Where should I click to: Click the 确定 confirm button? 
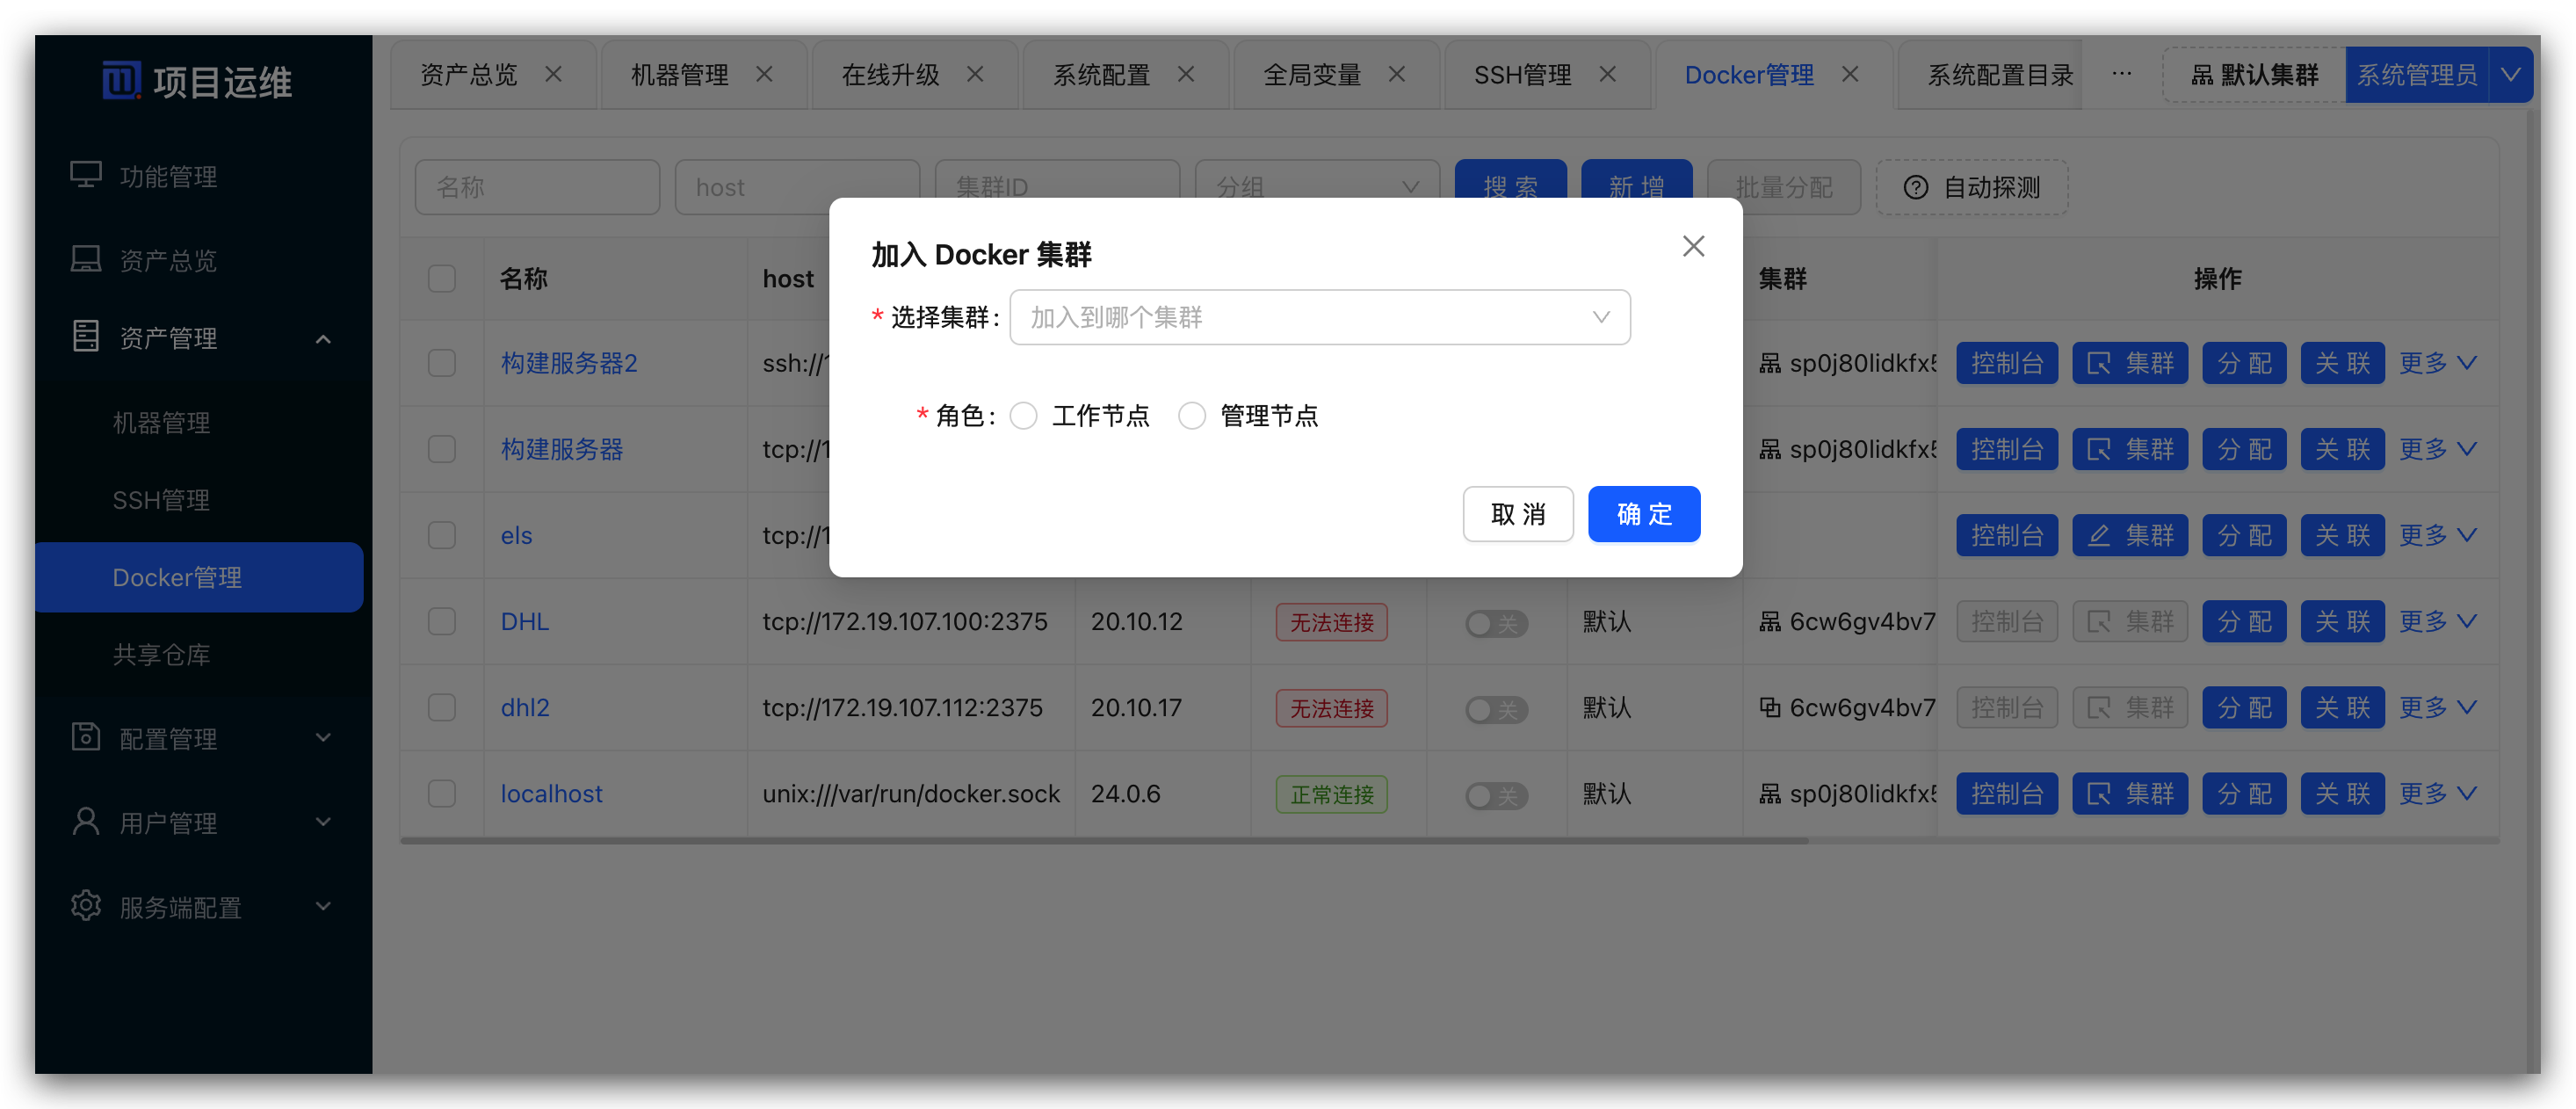coord(1643,514)
